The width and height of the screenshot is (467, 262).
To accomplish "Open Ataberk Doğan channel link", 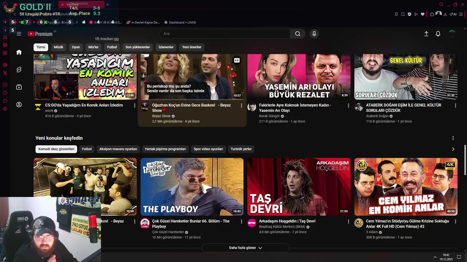I will (x=377, y=116).
